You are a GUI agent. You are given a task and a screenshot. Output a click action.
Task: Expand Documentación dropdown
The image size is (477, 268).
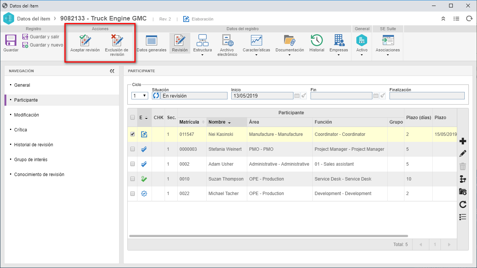290,45
